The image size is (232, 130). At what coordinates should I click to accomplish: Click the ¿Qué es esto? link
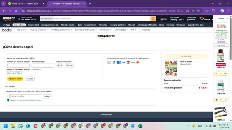pyautogui.click(x=36, y=69)
